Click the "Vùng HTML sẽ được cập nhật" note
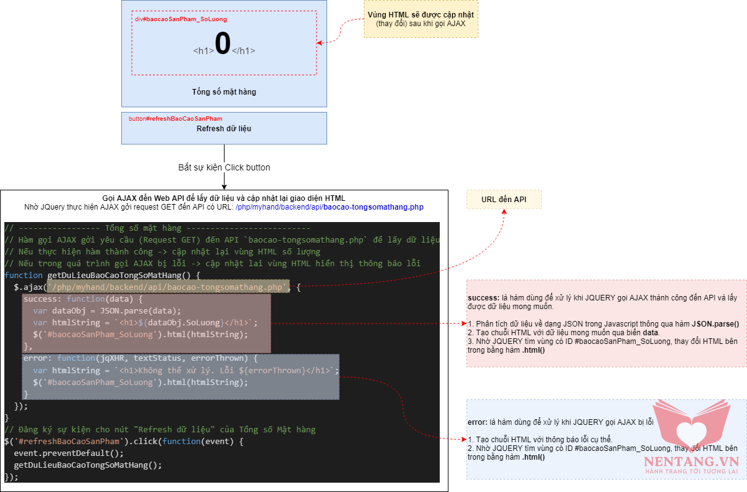The height and width of the screenshot is (492, 747). [420, 19]
